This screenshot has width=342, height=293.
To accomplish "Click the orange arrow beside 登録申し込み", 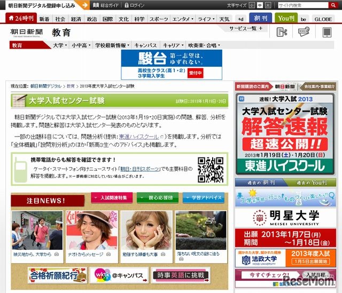I will pos(85,5).
